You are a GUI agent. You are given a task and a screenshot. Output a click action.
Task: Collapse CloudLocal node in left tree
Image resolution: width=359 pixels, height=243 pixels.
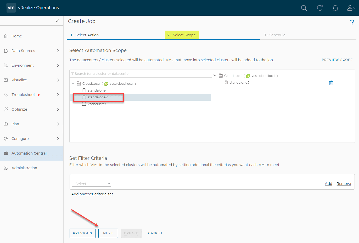click(x=73, y=83)
